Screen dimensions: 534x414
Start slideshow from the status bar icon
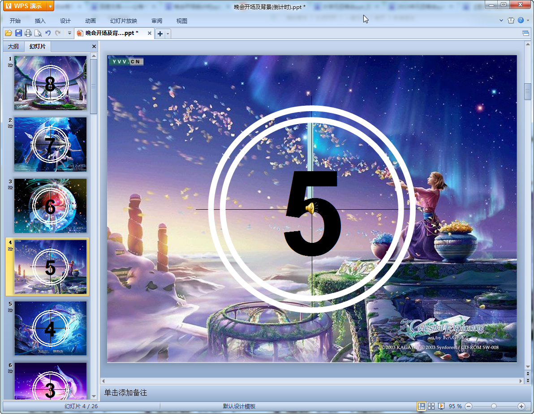point(441,406)
